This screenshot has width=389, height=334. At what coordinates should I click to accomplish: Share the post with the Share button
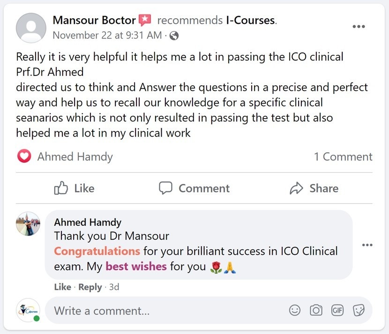point(314,189)
